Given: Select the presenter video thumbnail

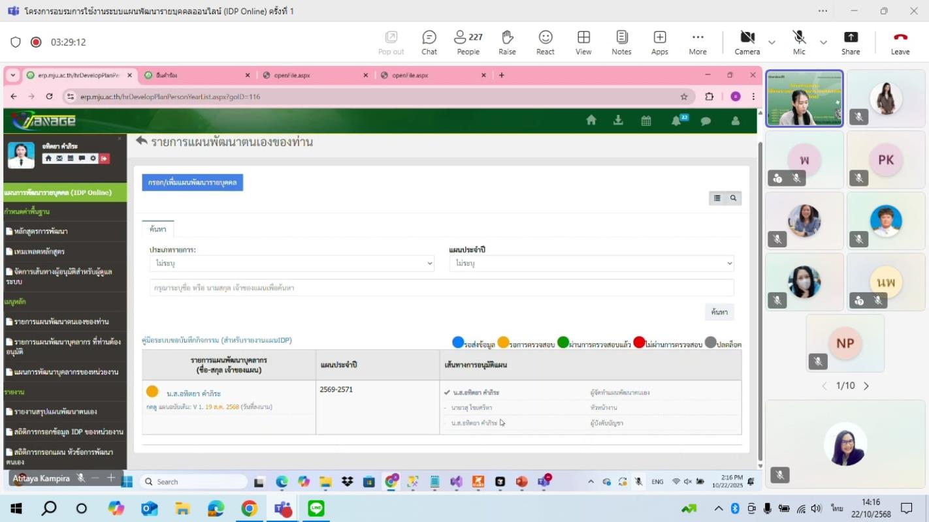Looking at the screenshot, I should [x=804, y=99].
